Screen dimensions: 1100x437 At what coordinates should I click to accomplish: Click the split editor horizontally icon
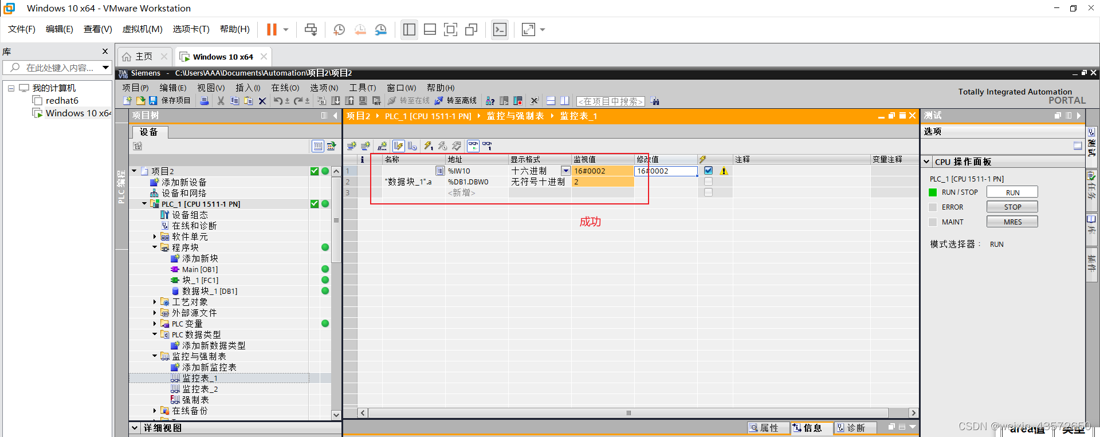[551, 101]
